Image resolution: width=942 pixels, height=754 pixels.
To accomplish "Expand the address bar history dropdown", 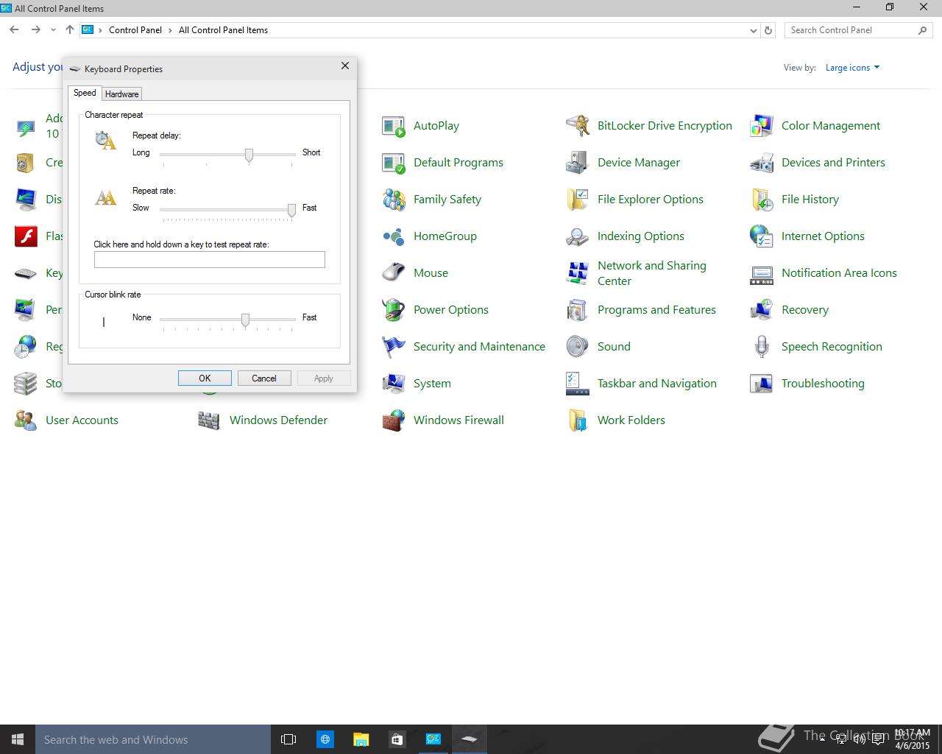I will 753,31.
